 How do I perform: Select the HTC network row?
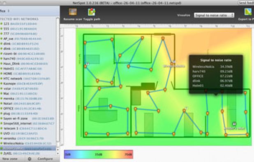coord(28,79)
